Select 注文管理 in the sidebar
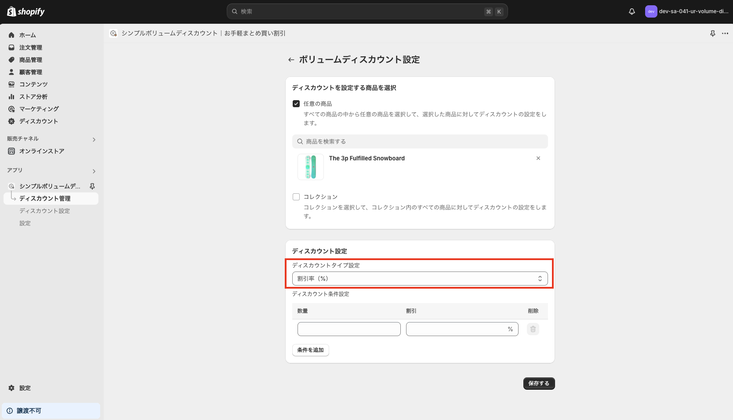The image size is (733, 420). (11, 47)
